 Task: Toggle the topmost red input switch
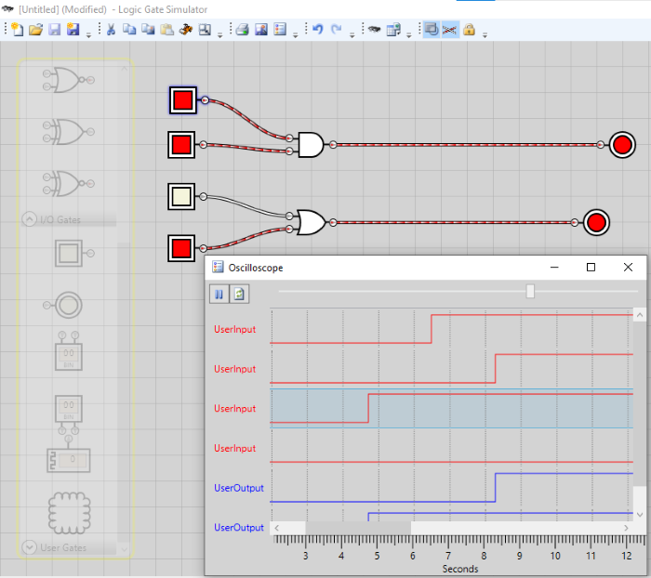pyautogui.click(x=182, y=100)
